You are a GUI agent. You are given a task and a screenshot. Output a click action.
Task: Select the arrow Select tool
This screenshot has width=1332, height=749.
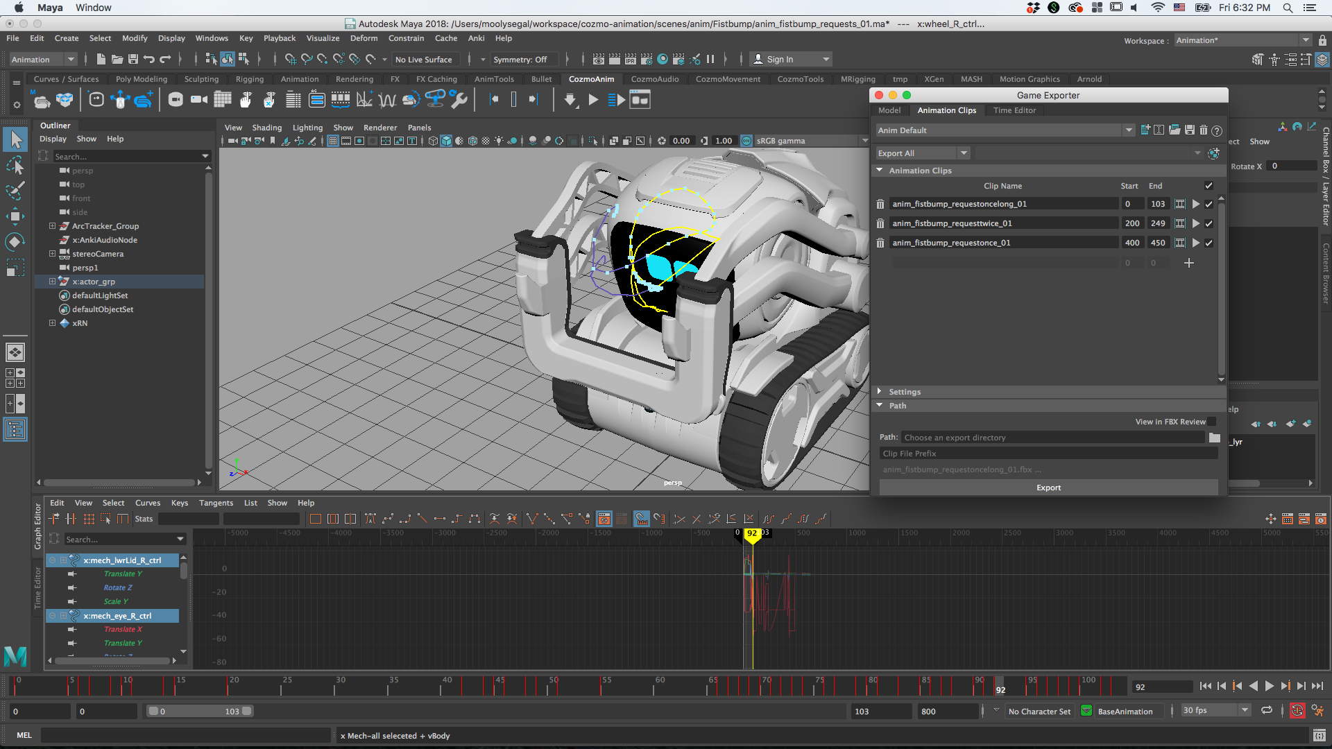coord(15,139)
